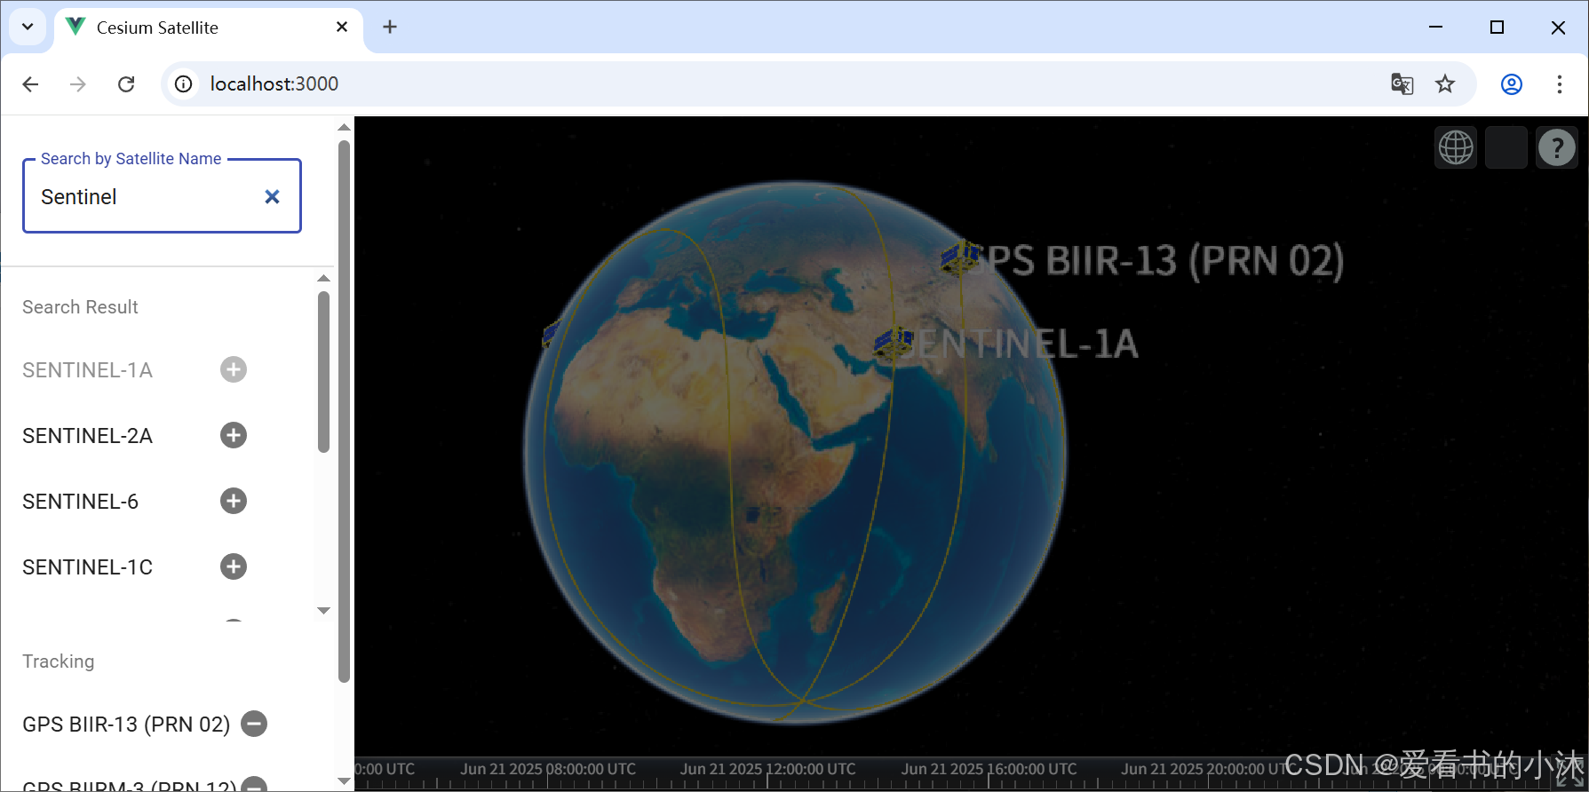Select the Cesium Satellite tab

pyautogui.click(x=209, y=28)
